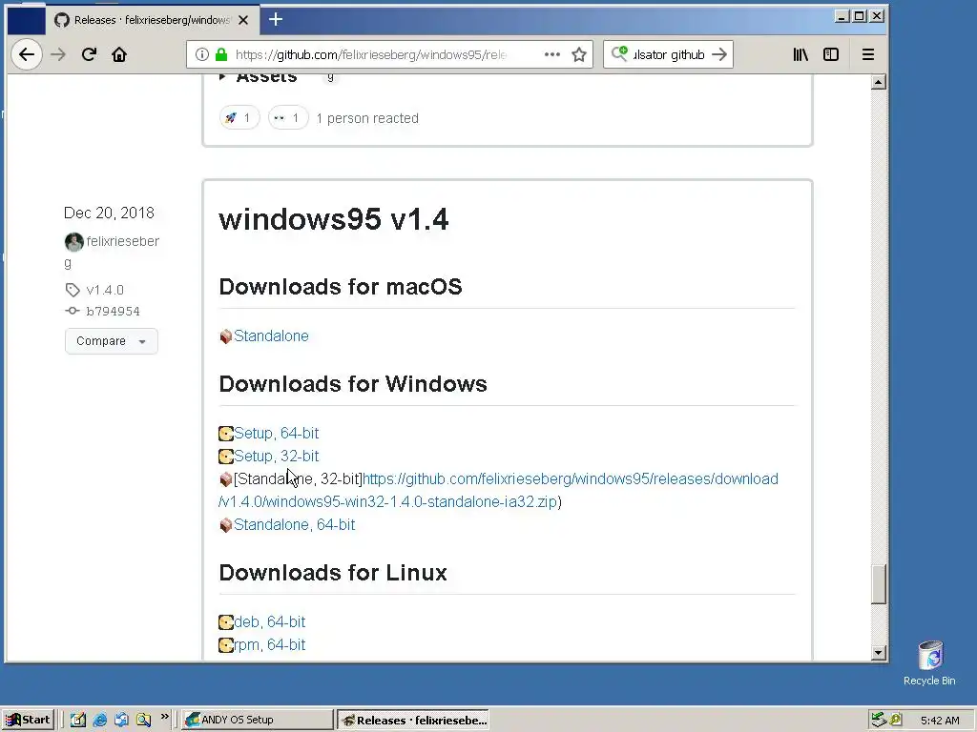This screenshot has height=732, width=977.
Task: Switch to ANDY OS Setup taskbar window
Action: 258,720
